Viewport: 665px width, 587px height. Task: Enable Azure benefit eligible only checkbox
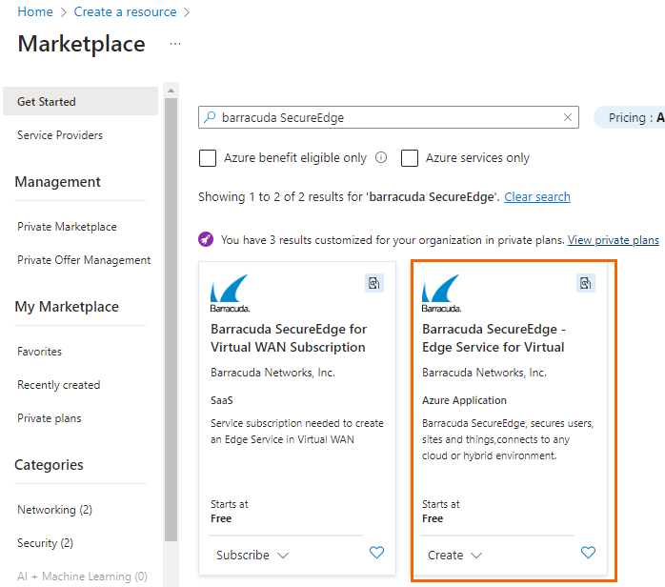click(x=208, y=158)
